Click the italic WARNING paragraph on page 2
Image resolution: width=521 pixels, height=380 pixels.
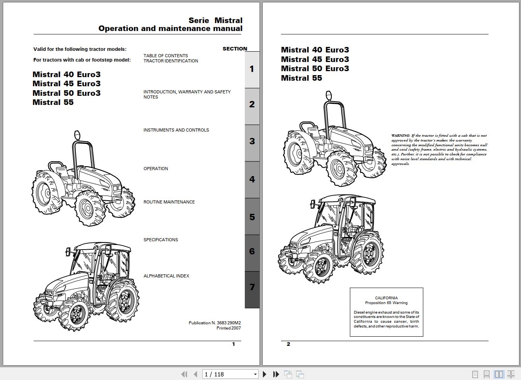[x=439, y=149]
